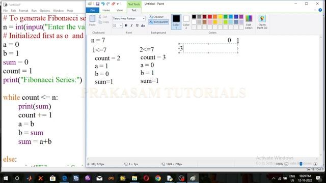Open the Windows Start menu

pyautogui.click(x=6, y=178)
